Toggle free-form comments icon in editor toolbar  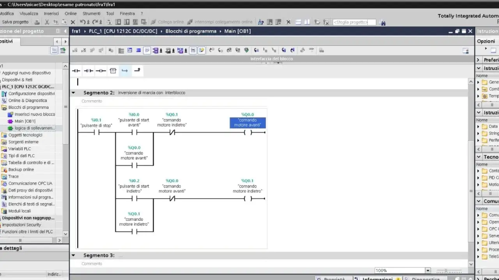coord(147,50)
